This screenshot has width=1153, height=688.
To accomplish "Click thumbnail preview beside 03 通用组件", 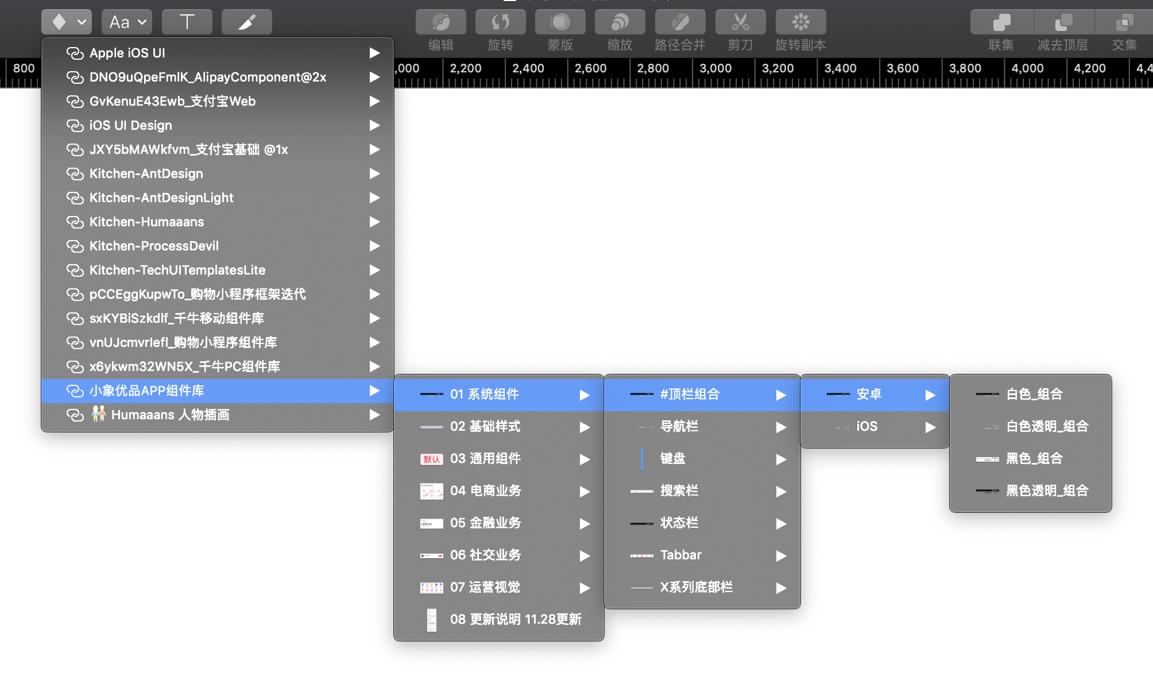I will 431,459.
